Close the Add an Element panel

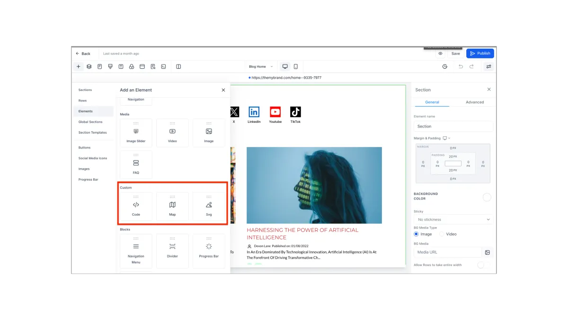click(223, 90)
